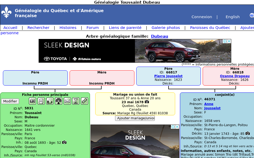Switch site language to English
This screenshot has width=254, height=158.
coord(233,17)
